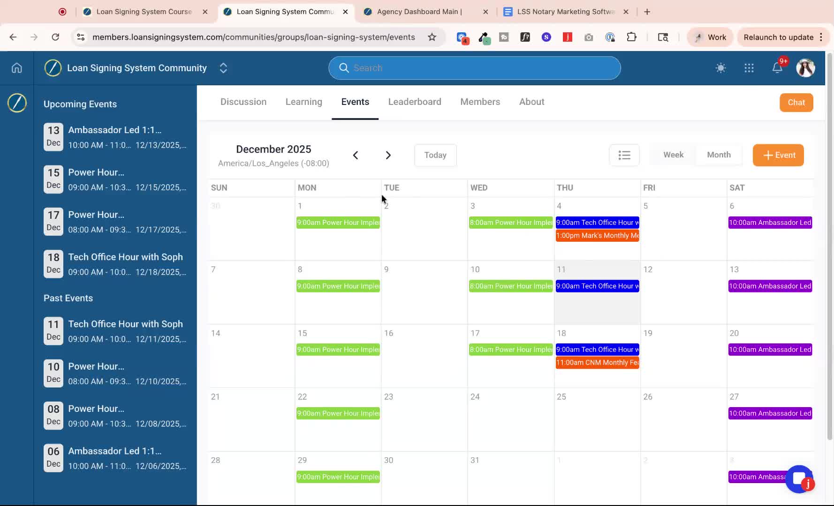Click the camera extension icon

pos(588,37)
